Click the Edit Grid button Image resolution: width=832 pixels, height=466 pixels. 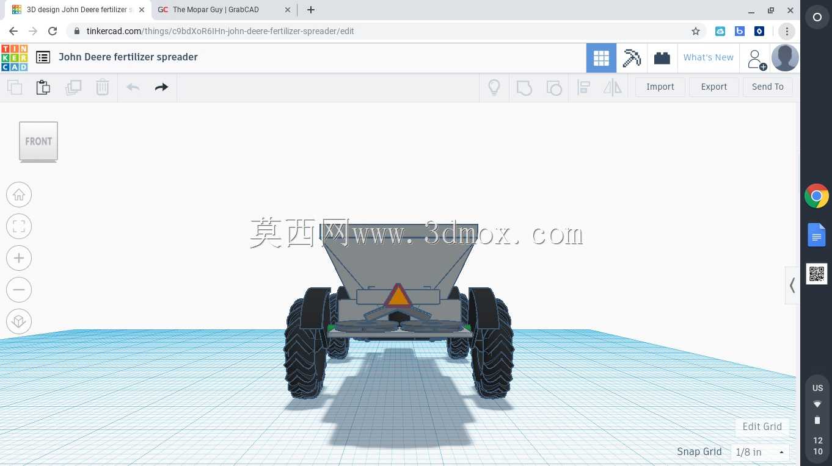[x=762, y=426]
